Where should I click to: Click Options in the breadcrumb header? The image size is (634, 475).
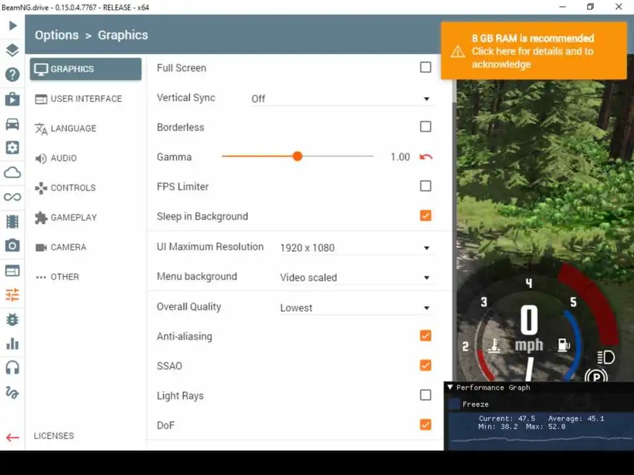pos(56,35)
